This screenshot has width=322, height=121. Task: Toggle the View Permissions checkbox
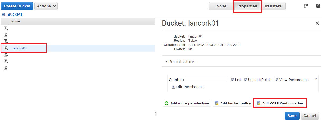277,80
